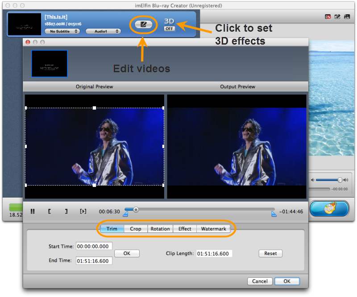Click the playback position slider knob
Screen dimensions: 357x297
click(x=136, y=210)
